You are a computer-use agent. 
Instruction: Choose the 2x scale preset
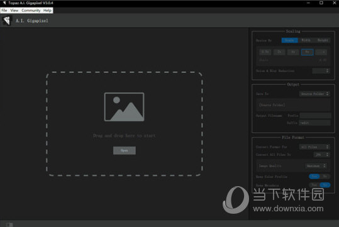[x=279, y=52]
